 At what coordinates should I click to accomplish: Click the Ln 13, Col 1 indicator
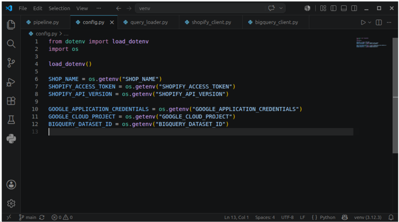237,217
